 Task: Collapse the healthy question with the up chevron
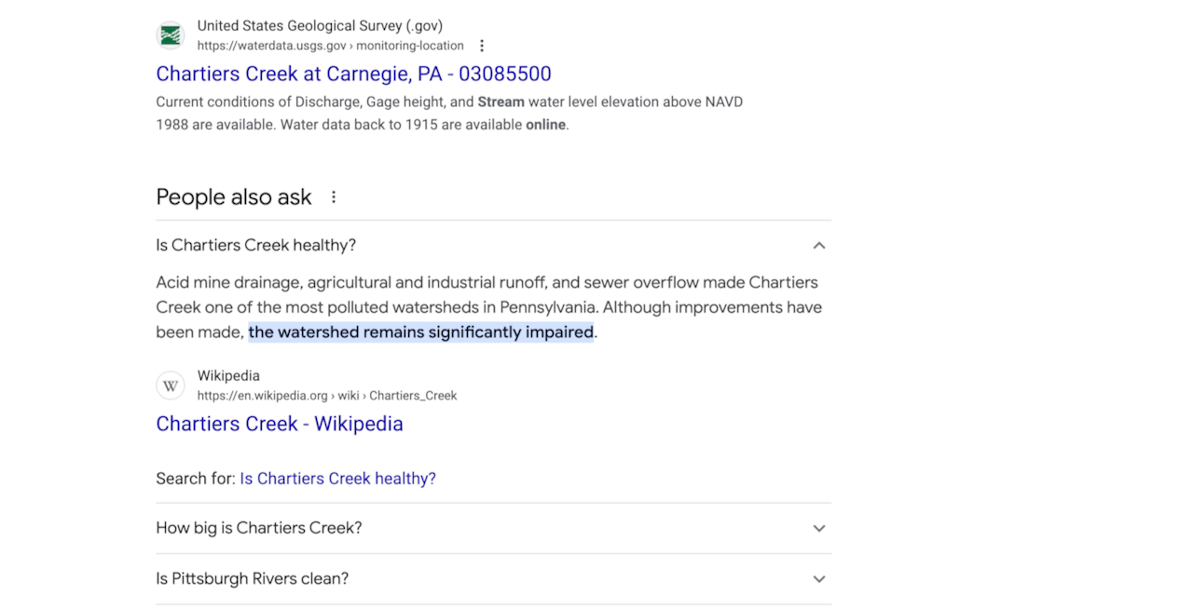tap(819, 246)
